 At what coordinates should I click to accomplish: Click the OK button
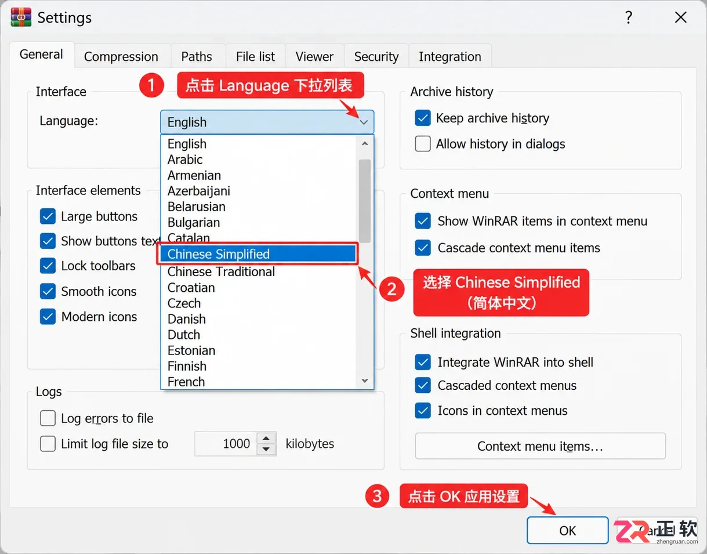[567, 531]
